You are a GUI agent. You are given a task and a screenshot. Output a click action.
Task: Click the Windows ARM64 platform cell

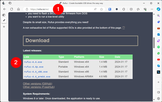pyautogui.click(x=83, y=76)
